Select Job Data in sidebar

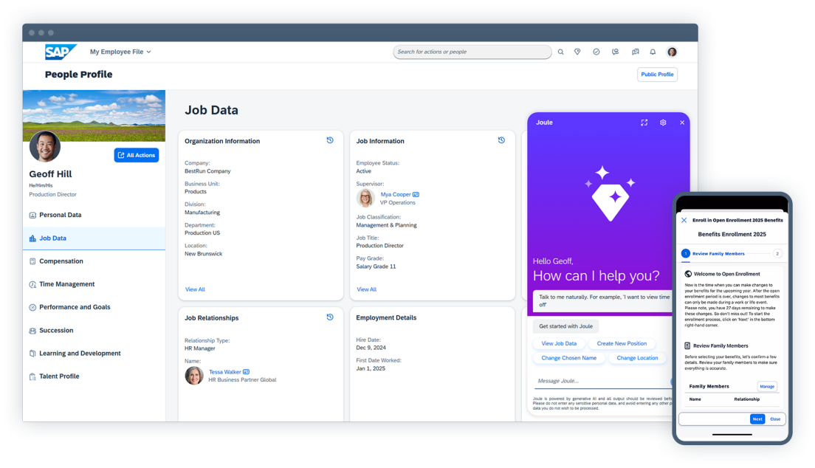[x=94, y=238]
